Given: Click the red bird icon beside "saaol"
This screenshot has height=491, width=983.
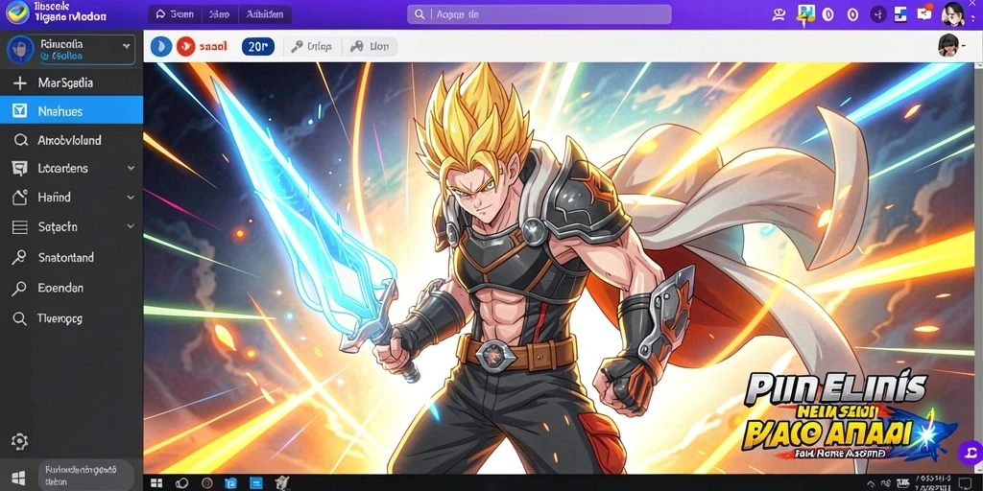Looking at the screenshot, I should 186,46.
